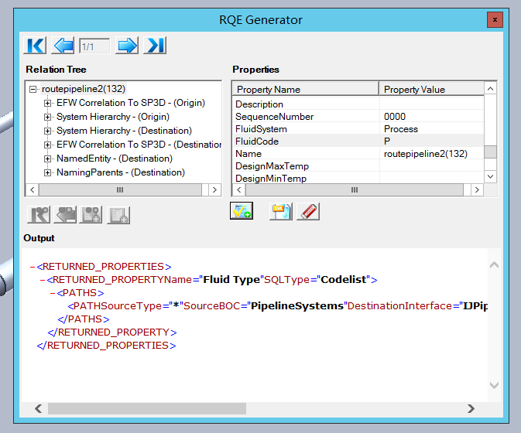This screenshot has width=521, height=433.
Task: Go to next record arrow icon
Action: 127,46
